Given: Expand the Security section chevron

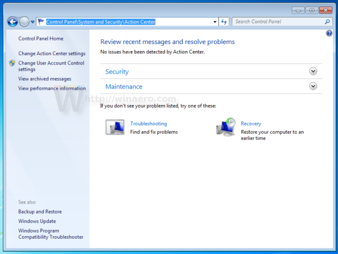Looking at the screenshot, I should [313, 71].
